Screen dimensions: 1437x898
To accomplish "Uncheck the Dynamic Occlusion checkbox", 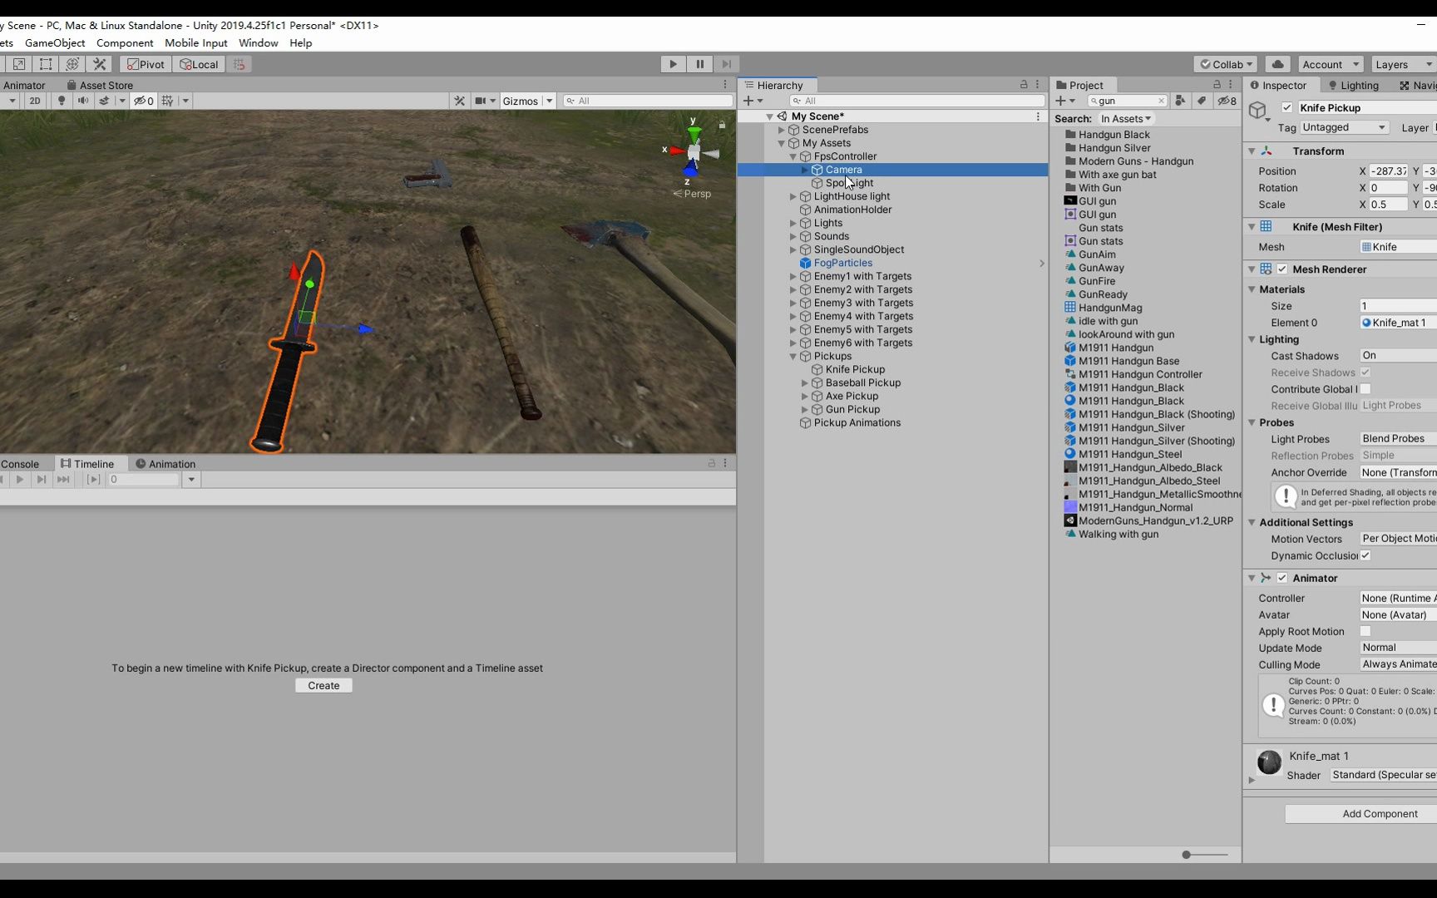I will (1365, 555).
